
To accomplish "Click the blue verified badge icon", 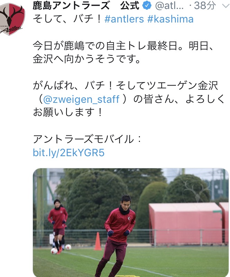I will [147, 6].
